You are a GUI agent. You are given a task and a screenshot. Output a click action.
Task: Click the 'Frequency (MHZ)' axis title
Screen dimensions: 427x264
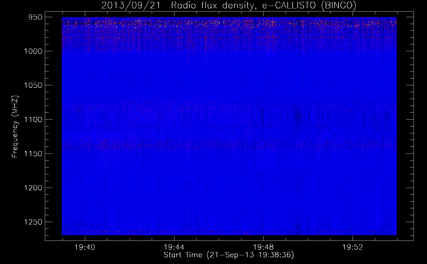pos(15,127)
